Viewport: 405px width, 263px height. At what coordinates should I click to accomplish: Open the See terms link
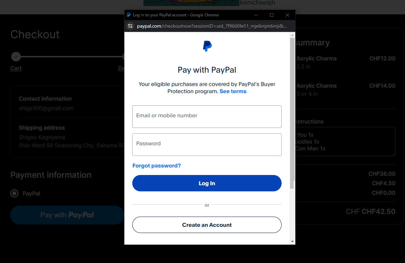click(x=233, y=91)
